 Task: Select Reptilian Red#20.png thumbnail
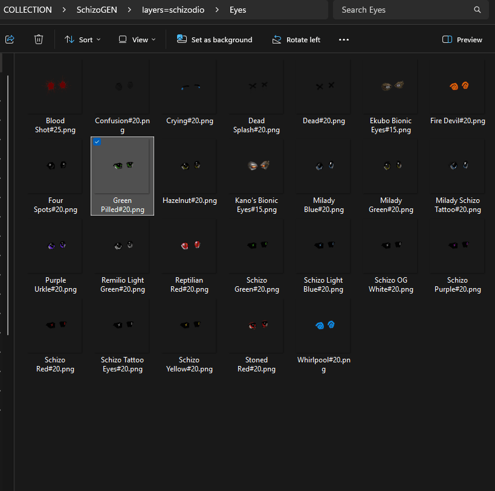click(189, 246)
